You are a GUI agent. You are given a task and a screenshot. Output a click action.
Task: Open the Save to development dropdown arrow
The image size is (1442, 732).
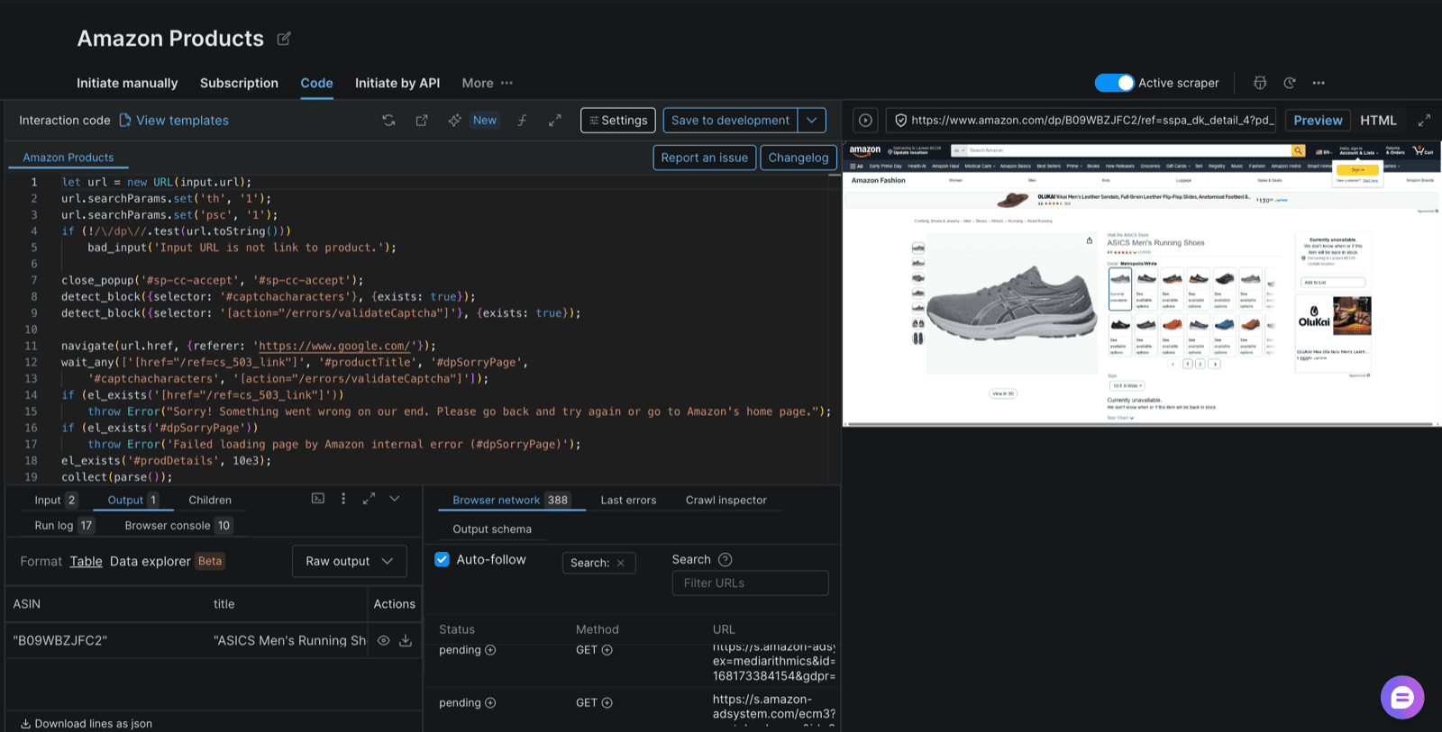click(x=812, y=120)
